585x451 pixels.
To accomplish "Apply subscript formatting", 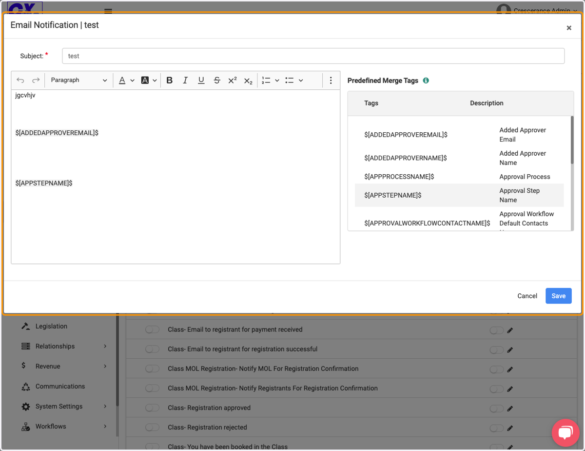I will click(248, 80).
